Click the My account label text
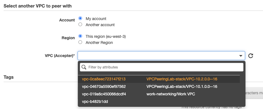Image resolution: width=263 pixels, height=109 pixels. [96, 19]
